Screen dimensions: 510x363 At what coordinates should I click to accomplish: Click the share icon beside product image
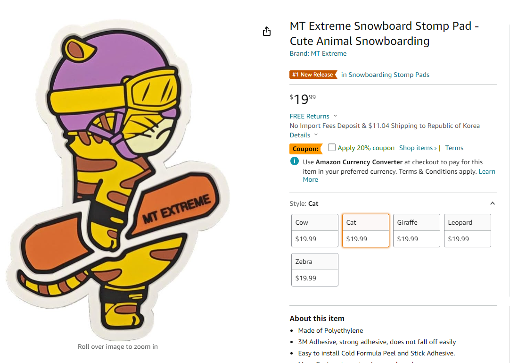(267, 31)
